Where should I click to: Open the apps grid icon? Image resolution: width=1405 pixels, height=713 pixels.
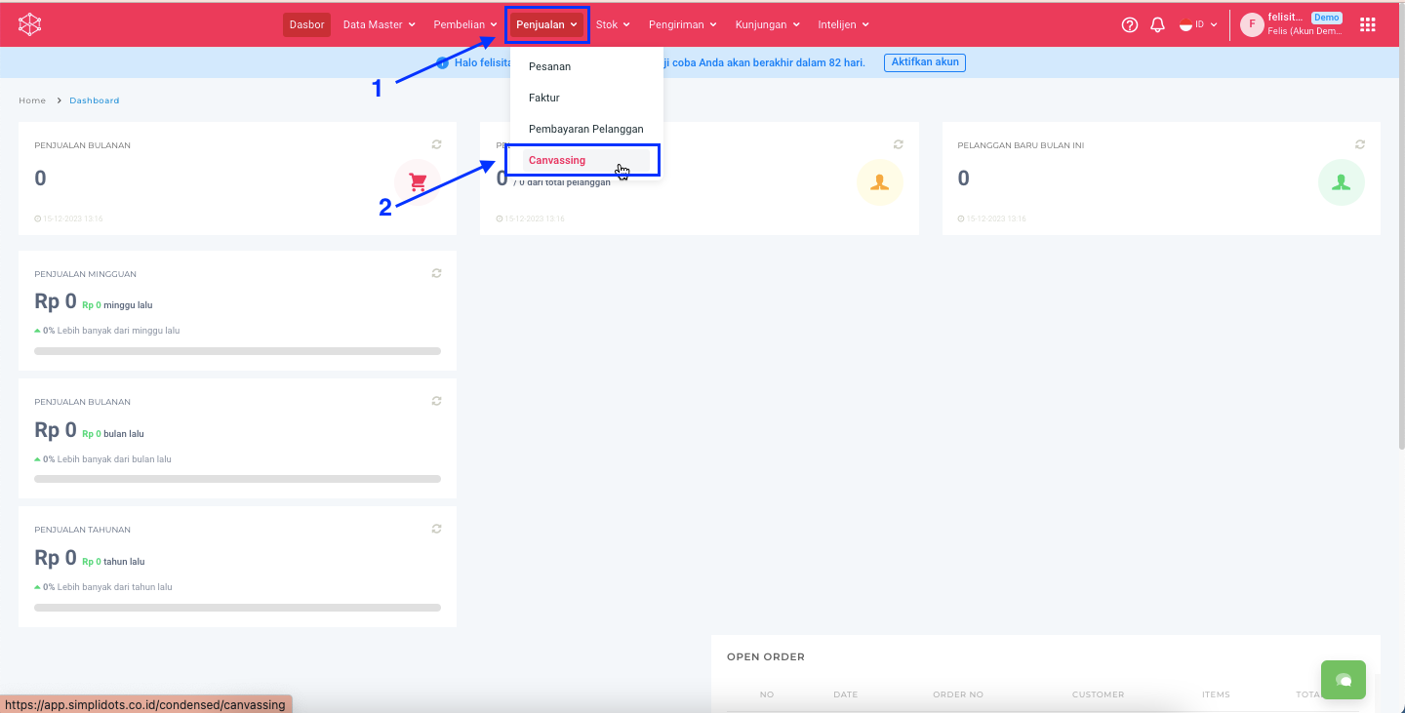(x=1368, y=25)
